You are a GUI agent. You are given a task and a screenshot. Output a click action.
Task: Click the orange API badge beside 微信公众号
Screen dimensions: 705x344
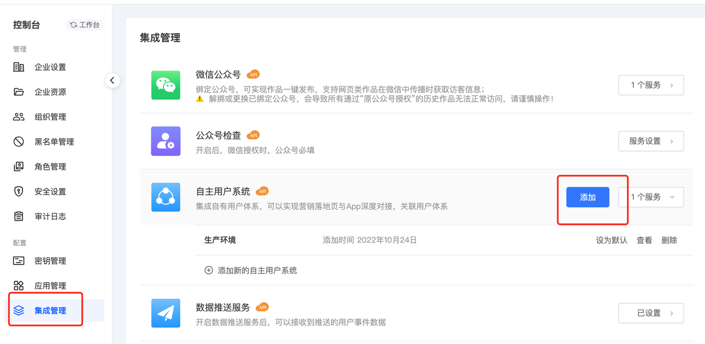click(x=253, y=74)
